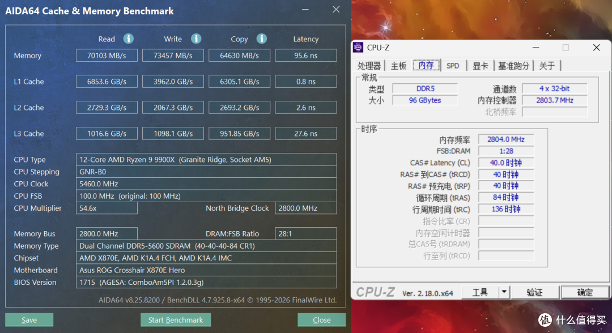
Task: Click L1 Cache Write value 3962.0 GB/s
Action: 173,82
